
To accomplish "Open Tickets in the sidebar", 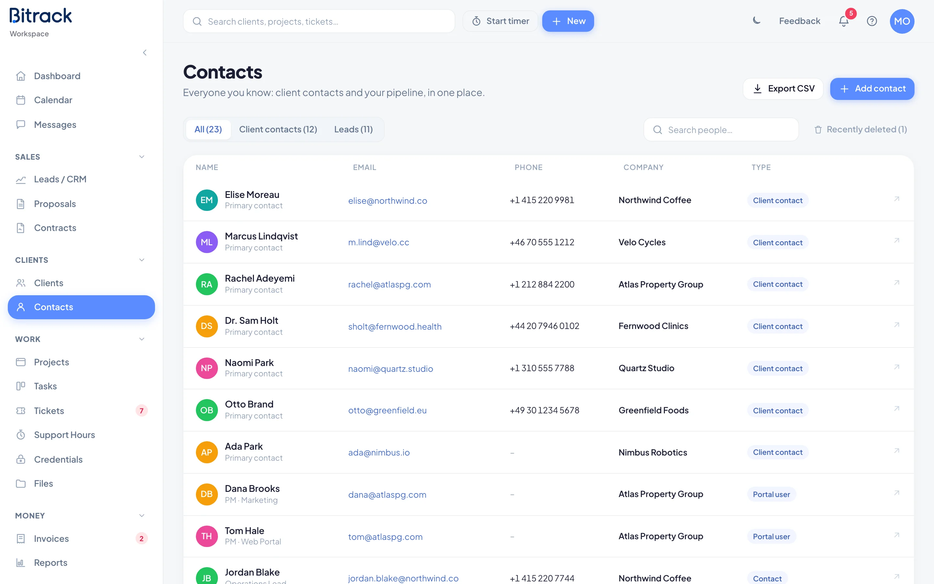I will point(81,410).
